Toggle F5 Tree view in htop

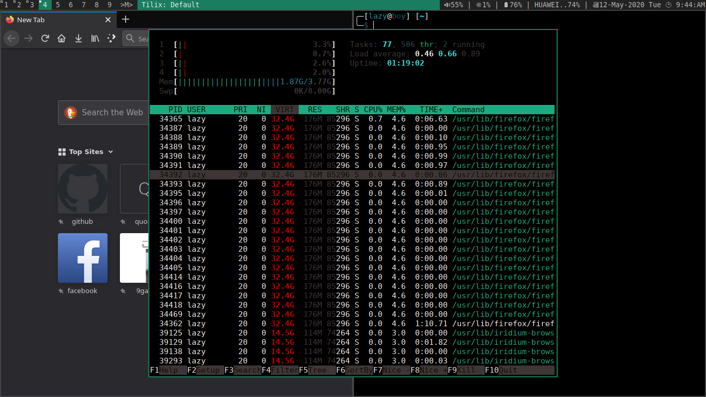(x=317, y=370)
